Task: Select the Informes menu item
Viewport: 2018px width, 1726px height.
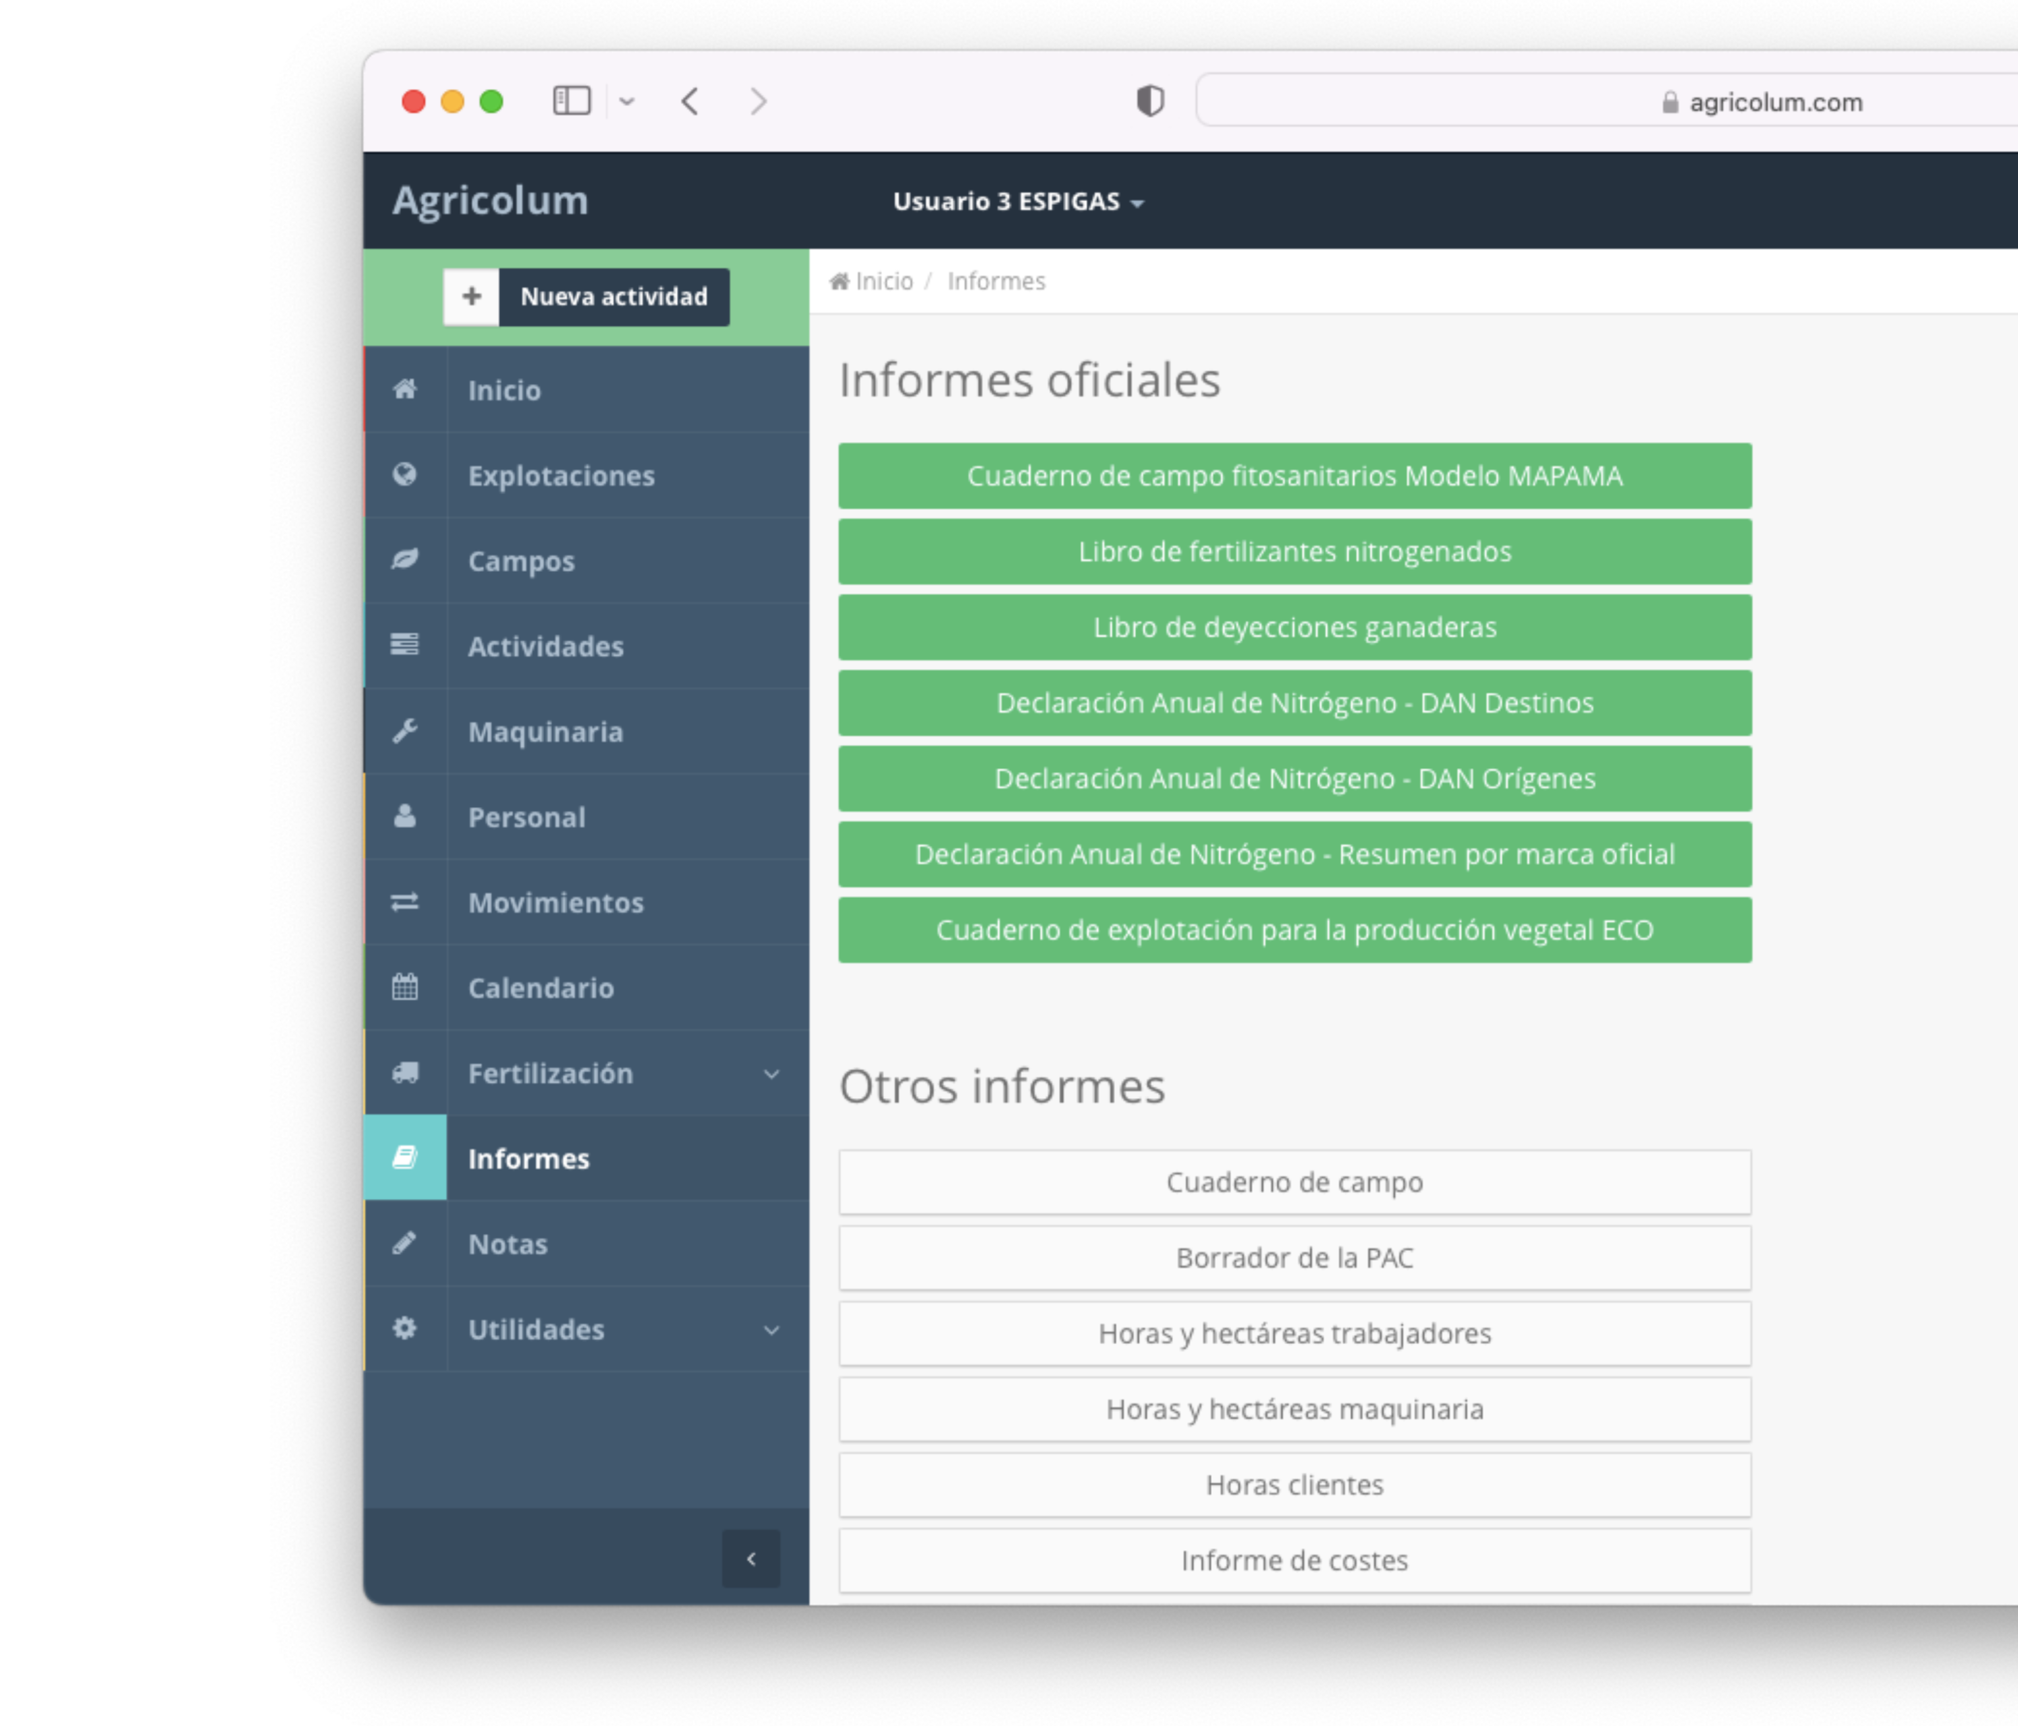Action: pyautogui.click(x=529, y=1158)
